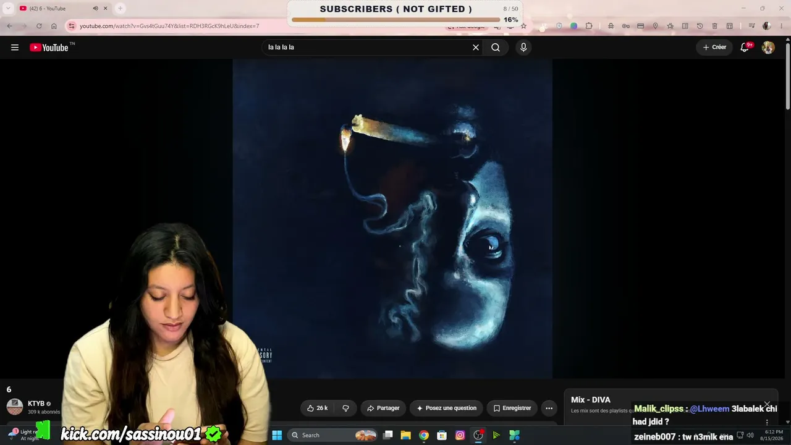This screenshot has width=791, height=445.
Task: Close the YouTube browser tab
Action: [106, 9]
